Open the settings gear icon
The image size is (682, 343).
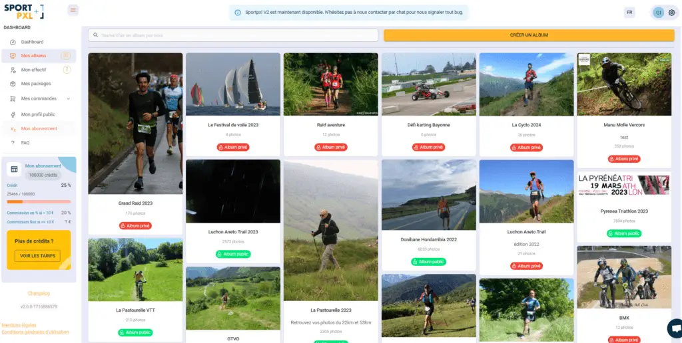(x=671, y=13)
